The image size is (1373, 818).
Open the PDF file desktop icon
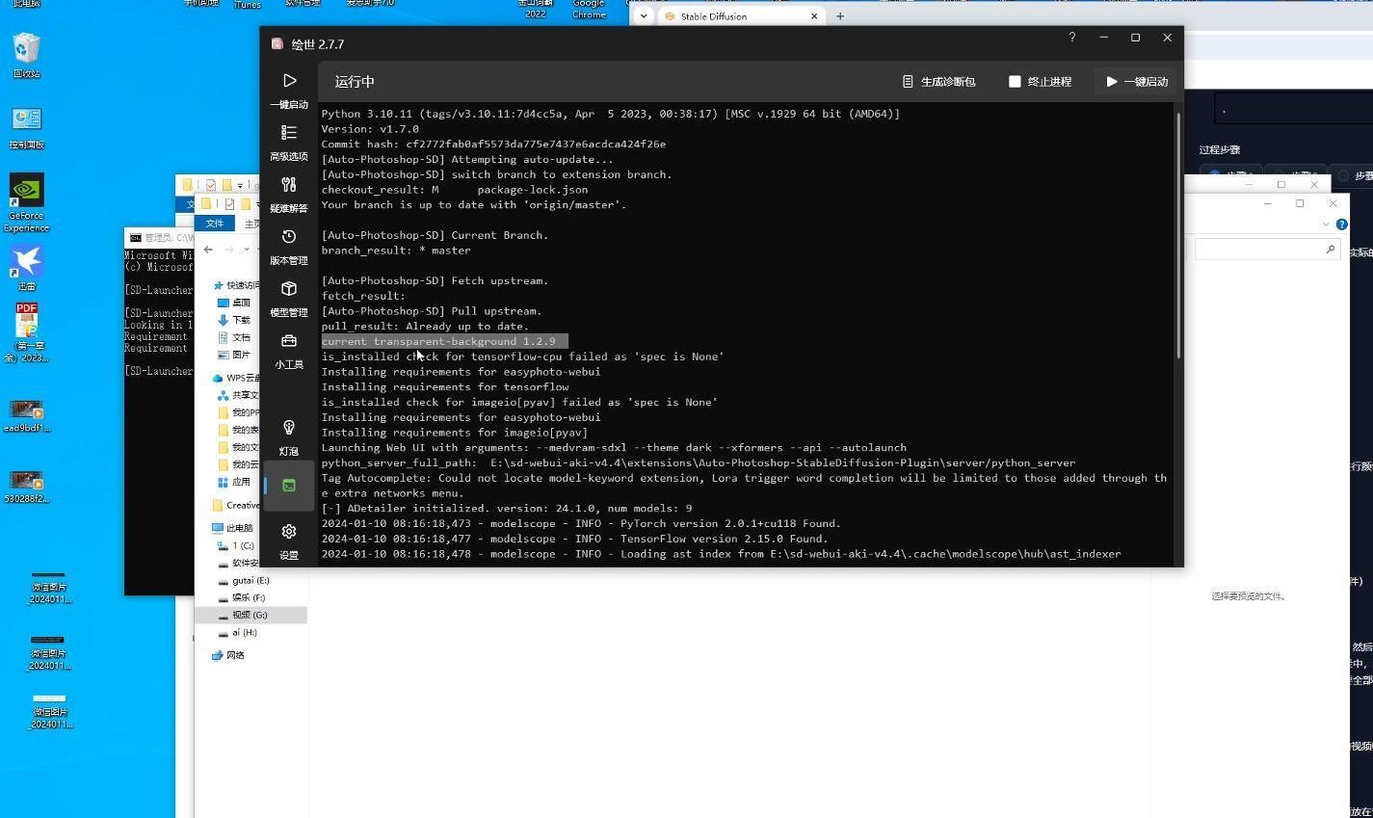[x=27, y=332]
